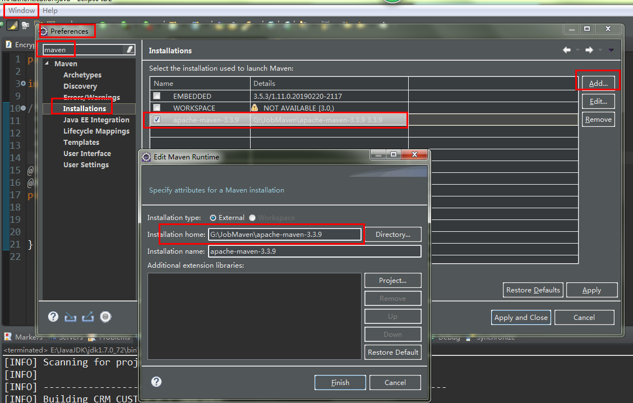Click the Remove installation button in Preferences
The width and height of the screenshot is (633, 403).
click(x=598, y=119)
